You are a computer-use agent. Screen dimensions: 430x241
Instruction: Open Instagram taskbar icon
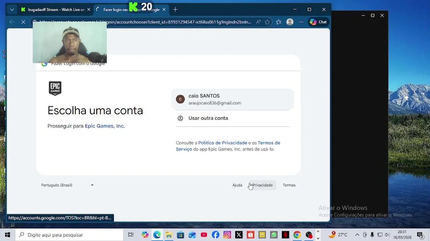coord(227,235)
